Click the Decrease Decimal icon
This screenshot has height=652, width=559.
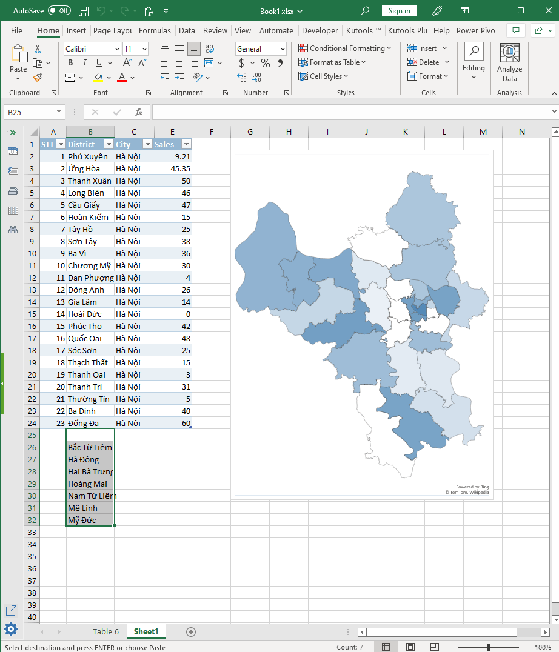[256, 78]
